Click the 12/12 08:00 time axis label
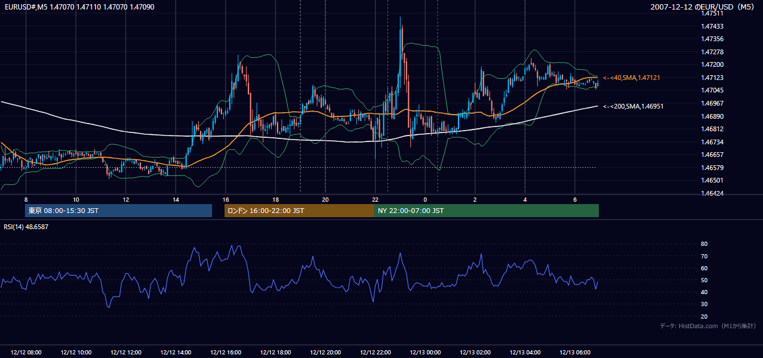This screenshot has width=763, height=358. tap(26, 353)
